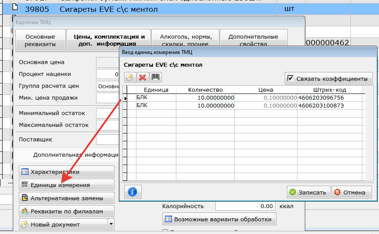Open Альтернативные замены button
379x234 pixels.
(67, 198)
